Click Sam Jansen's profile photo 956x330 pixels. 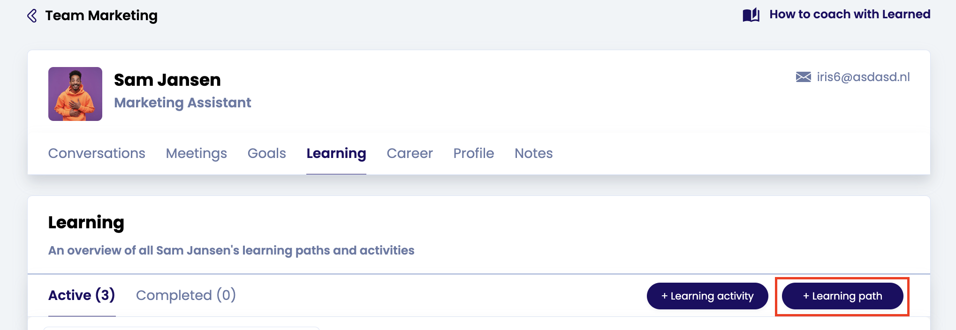point(75,94)
